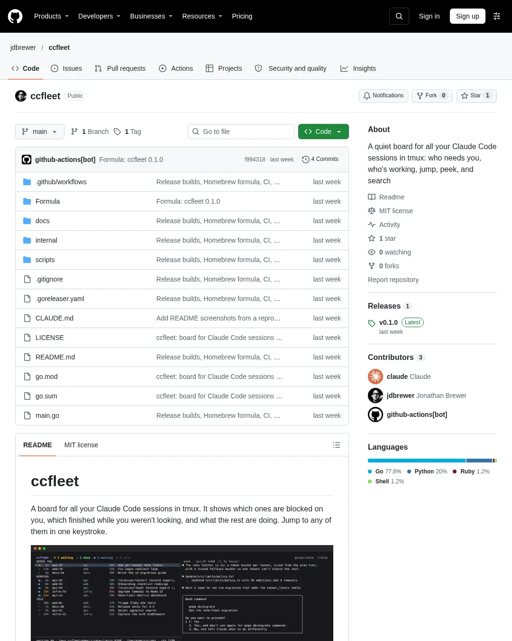Viewport: 512px width, 641px height.
Task: Switch to the MIT license tab in README panel
Action: coord(81,445)
